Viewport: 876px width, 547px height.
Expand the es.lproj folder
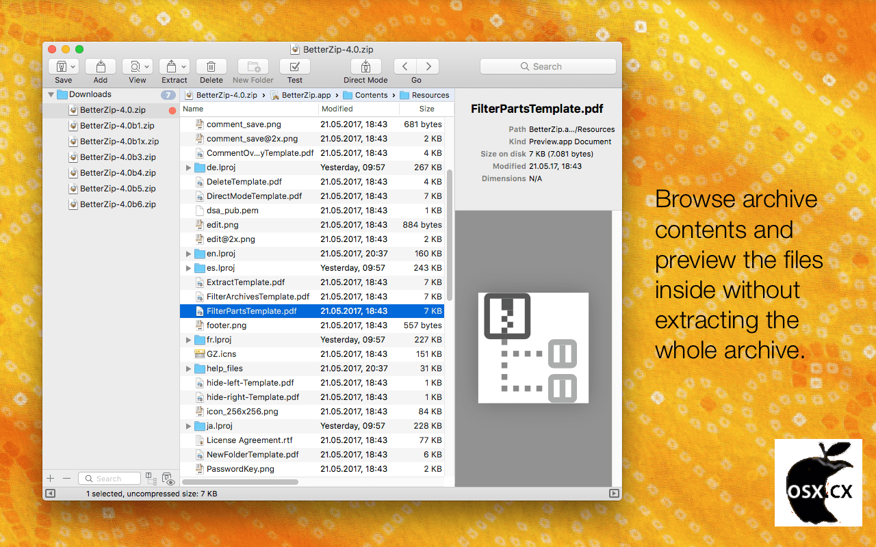click(x=189, y=268)
